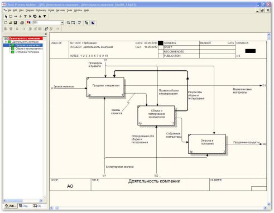Click the WORKING status box in header
Image resolution: width=274 pixels, height=213 pixels.
tap(160, 43)
